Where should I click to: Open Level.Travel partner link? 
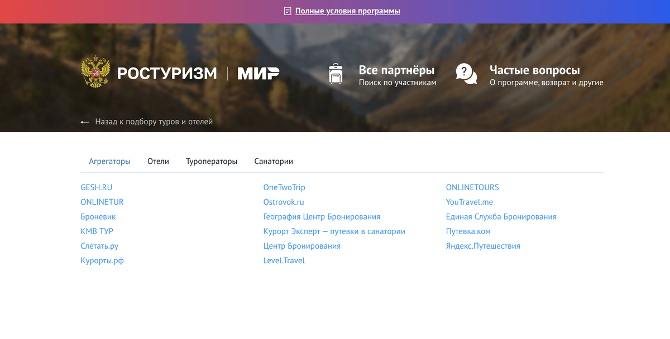pyautogui.click(x=284, y=260)
